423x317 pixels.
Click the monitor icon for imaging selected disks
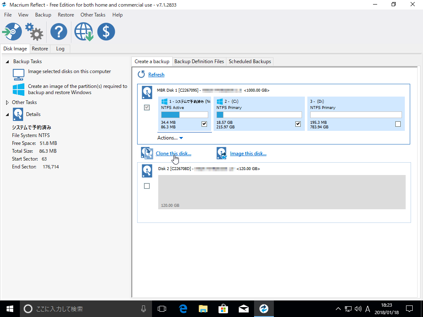pos(19,74)
